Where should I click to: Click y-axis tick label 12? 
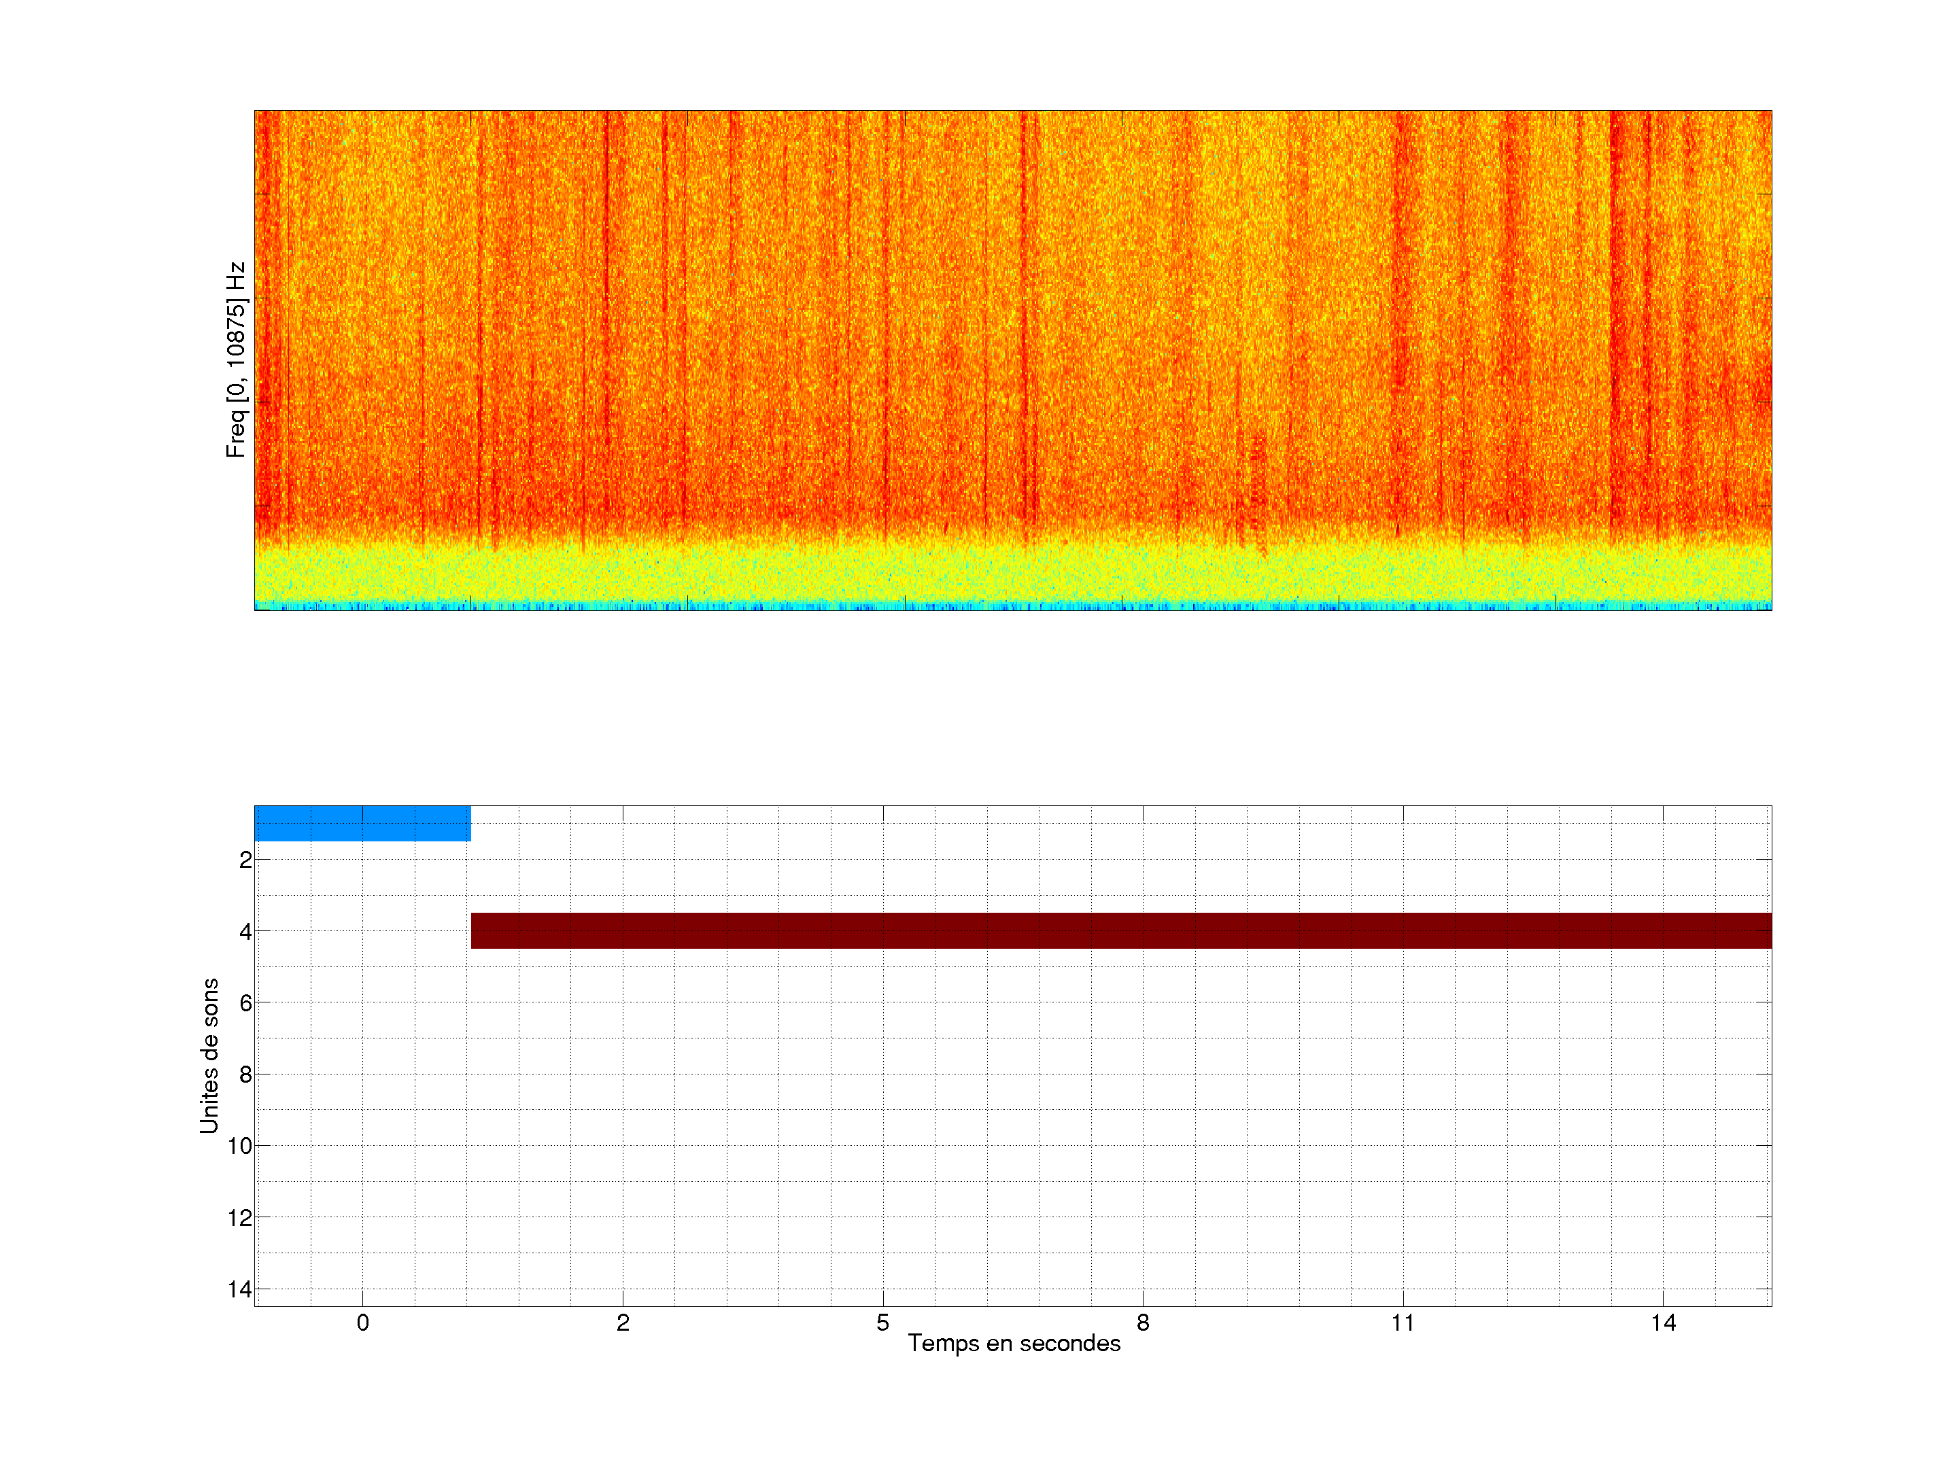pos(240,1219)
